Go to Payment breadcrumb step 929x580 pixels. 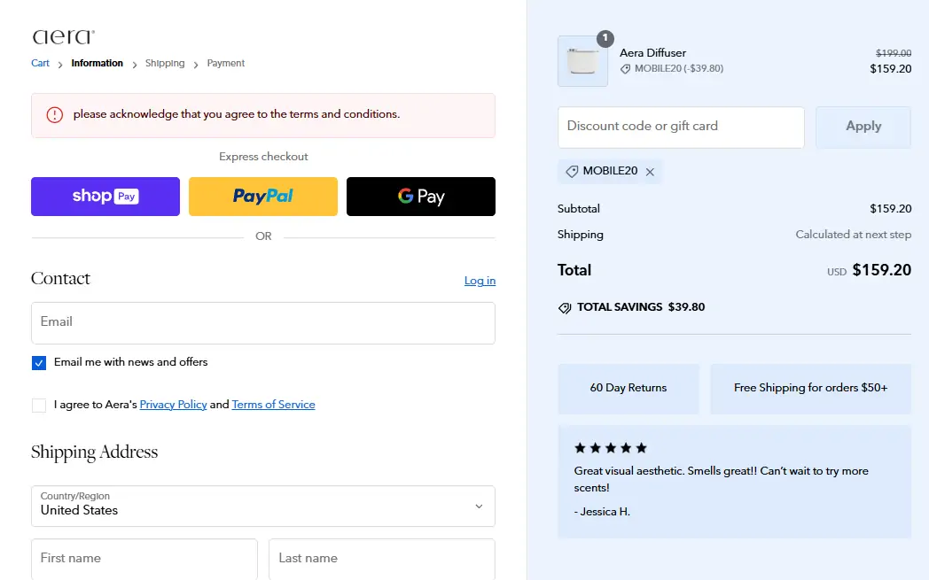coord(226,63)
